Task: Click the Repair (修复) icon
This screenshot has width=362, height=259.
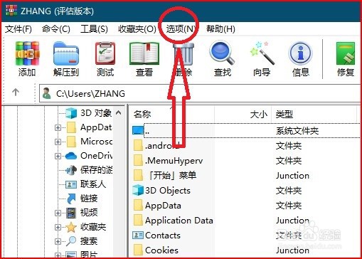Action: point(346,53)
